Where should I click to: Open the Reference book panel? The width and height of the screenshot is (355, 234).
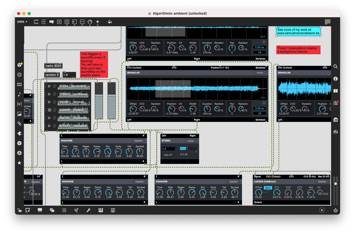(335, 91)
